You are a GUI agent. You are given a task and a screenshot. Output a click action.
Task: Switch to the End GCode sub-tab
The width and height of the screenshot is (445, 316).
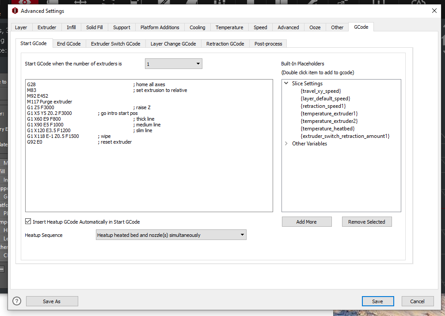tap(68, 44)
